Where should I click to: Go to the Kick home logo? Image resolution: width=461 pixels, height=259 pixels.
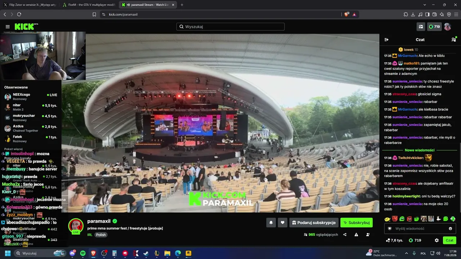coord(26,27)
